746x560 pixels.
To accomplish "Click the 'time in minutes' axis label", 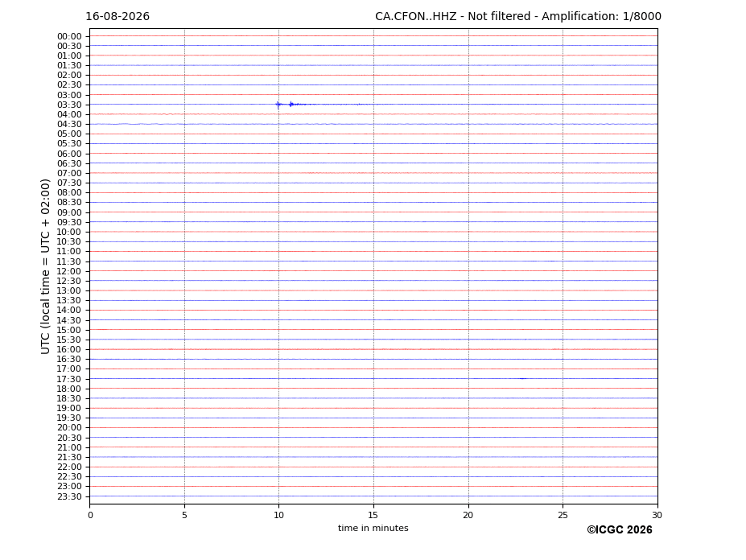I will (x=373, y=528).
